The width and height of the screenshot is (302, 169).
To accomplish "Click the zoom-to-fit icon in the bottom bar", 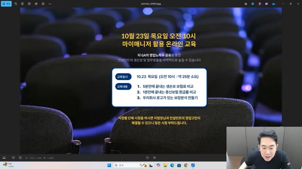I will [148, 158].
